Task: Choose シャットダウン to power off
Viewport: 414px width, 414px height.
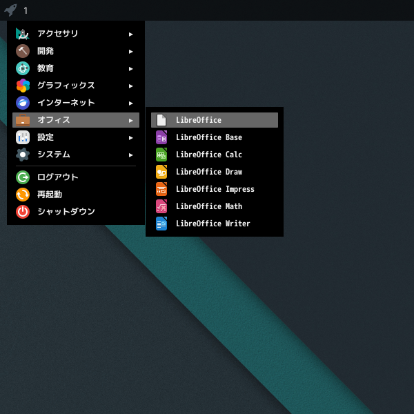Action: pyautogui.click(x=76, y=212)
